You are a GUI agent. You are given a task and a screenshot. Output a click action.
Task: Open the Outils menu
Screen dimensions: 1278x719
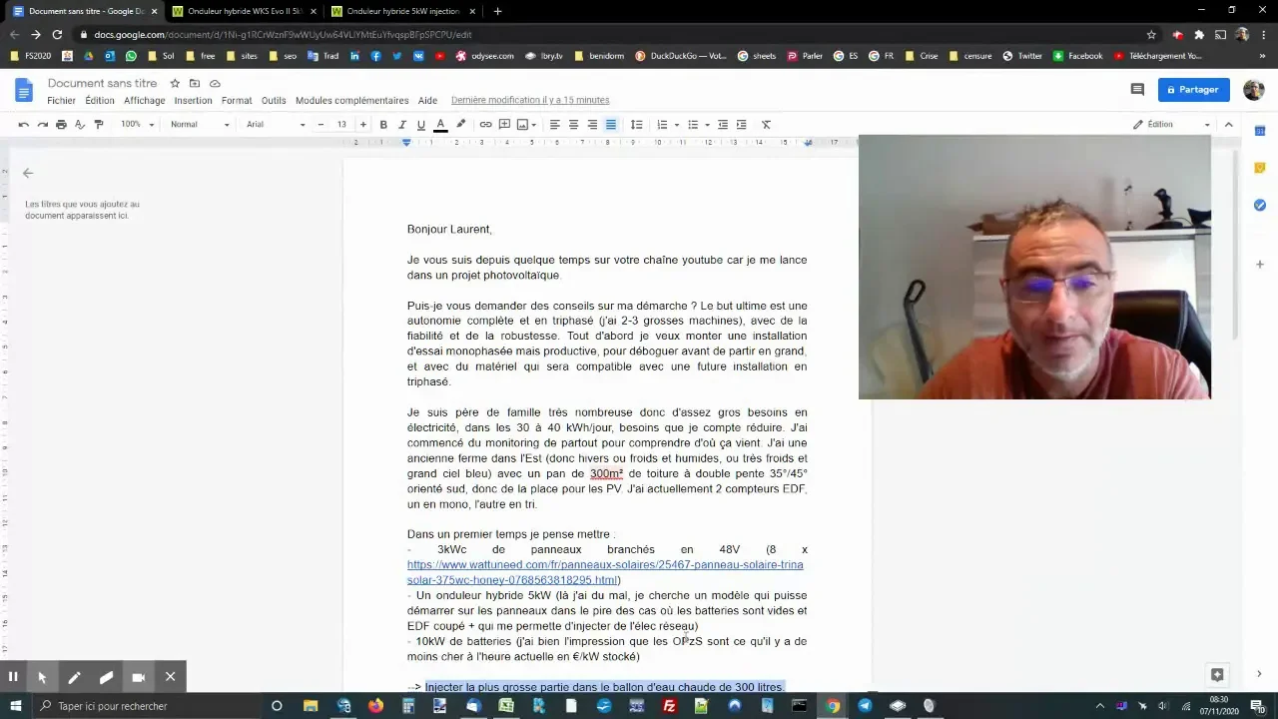(x=274, y=101)
